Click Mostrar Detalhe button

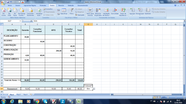(159, 9)
